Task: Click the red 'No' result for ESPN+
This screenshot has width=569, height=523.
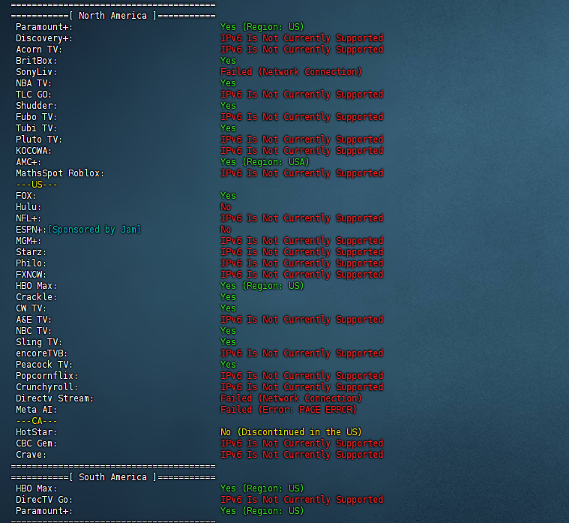Action: (226, 230)
